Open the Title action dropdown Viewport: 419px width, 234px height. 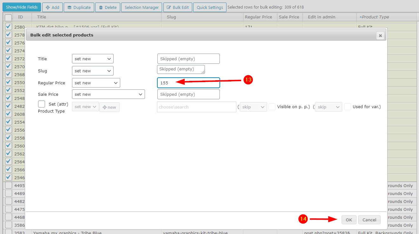93,59
